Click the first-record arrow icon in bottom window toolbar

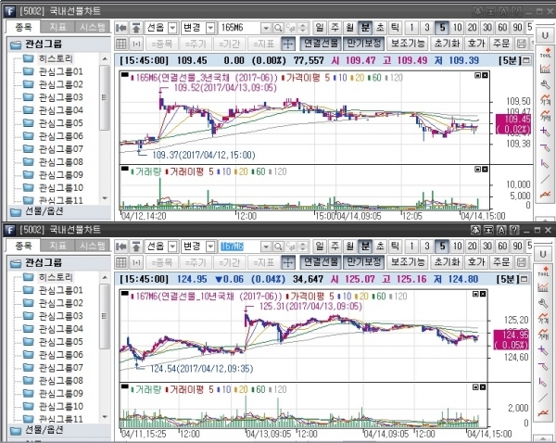pyautogui.click(x=121, y=247)
